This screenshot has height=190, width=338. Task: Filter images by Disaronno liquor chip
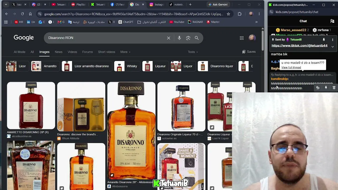click(217, 66)
